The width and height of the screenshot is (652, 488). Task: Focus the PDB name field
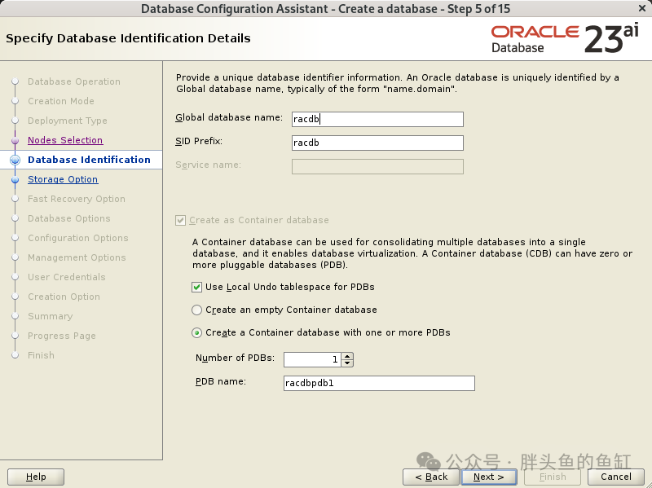[379, 383]
